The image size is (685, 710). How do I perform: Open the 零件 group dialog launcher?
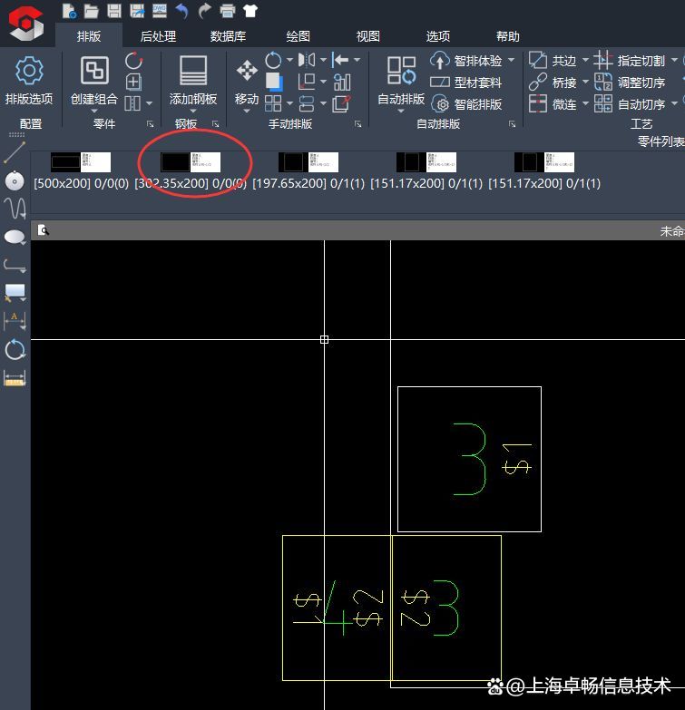click(x=151, y=124)
